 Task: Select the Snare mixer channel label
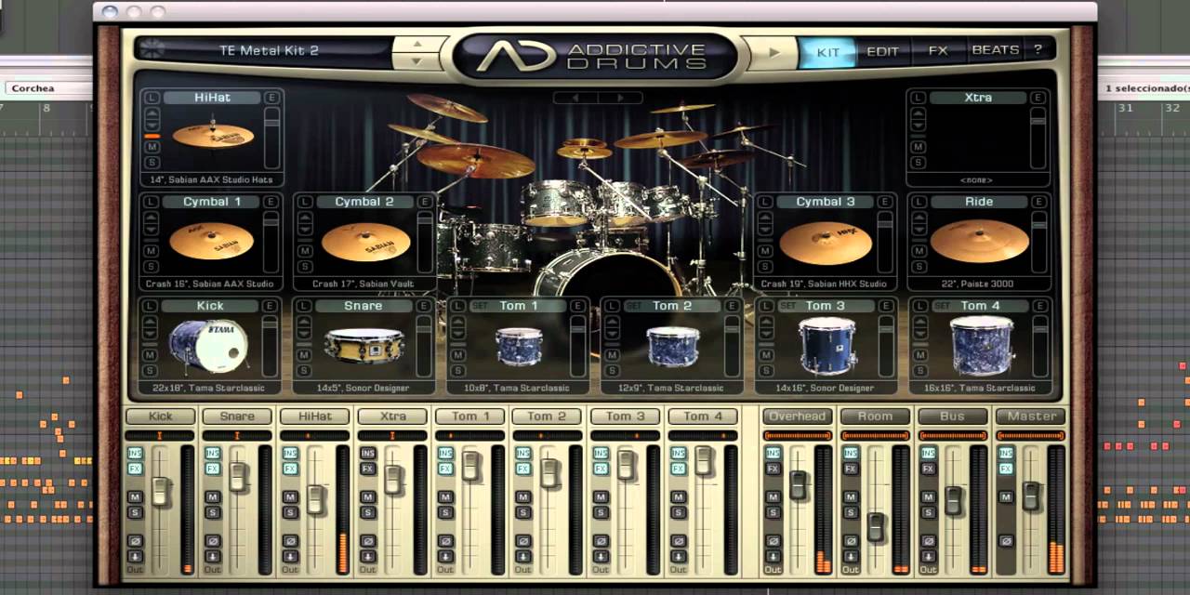(x=237, y=416)
